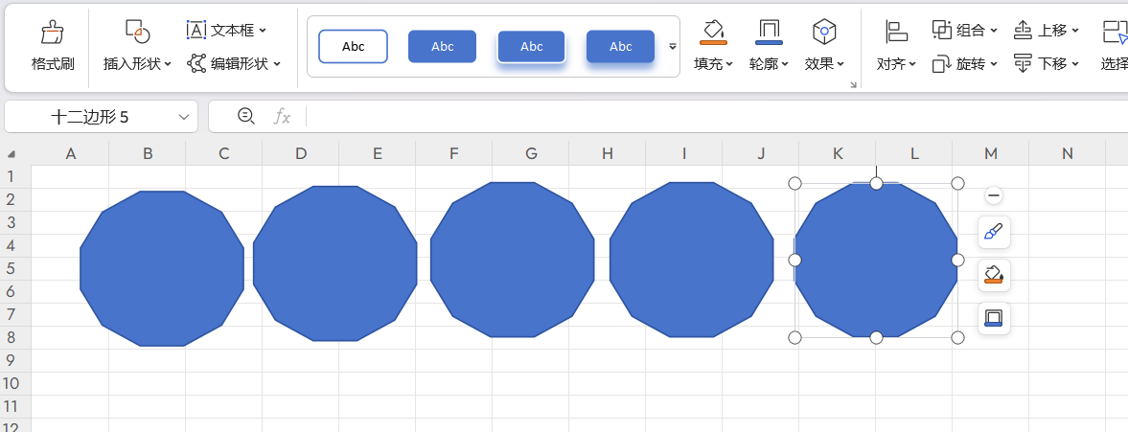The height and width of the screenshot is (432, 1128).
Task: Select the third dodecagon shape over column G
Action: pos(512,260)
